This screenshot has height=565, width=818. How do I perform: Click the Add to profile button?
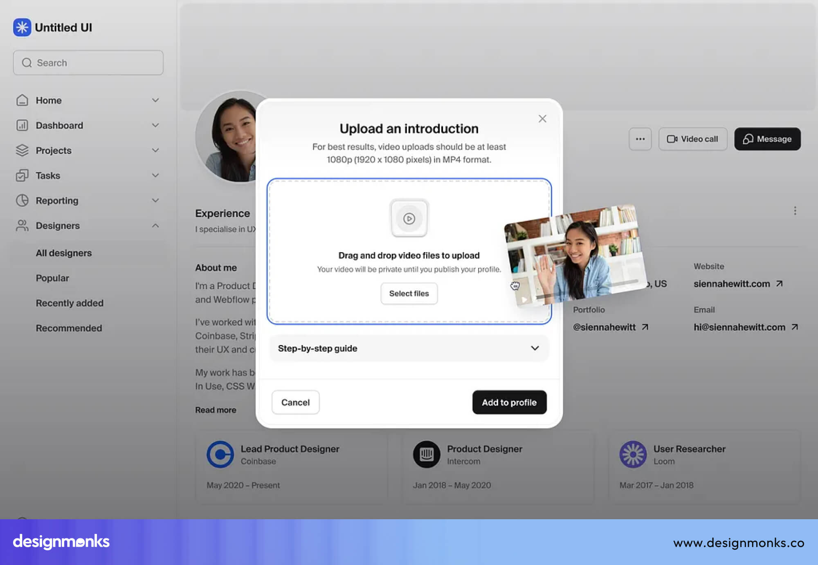click(509, 402)
